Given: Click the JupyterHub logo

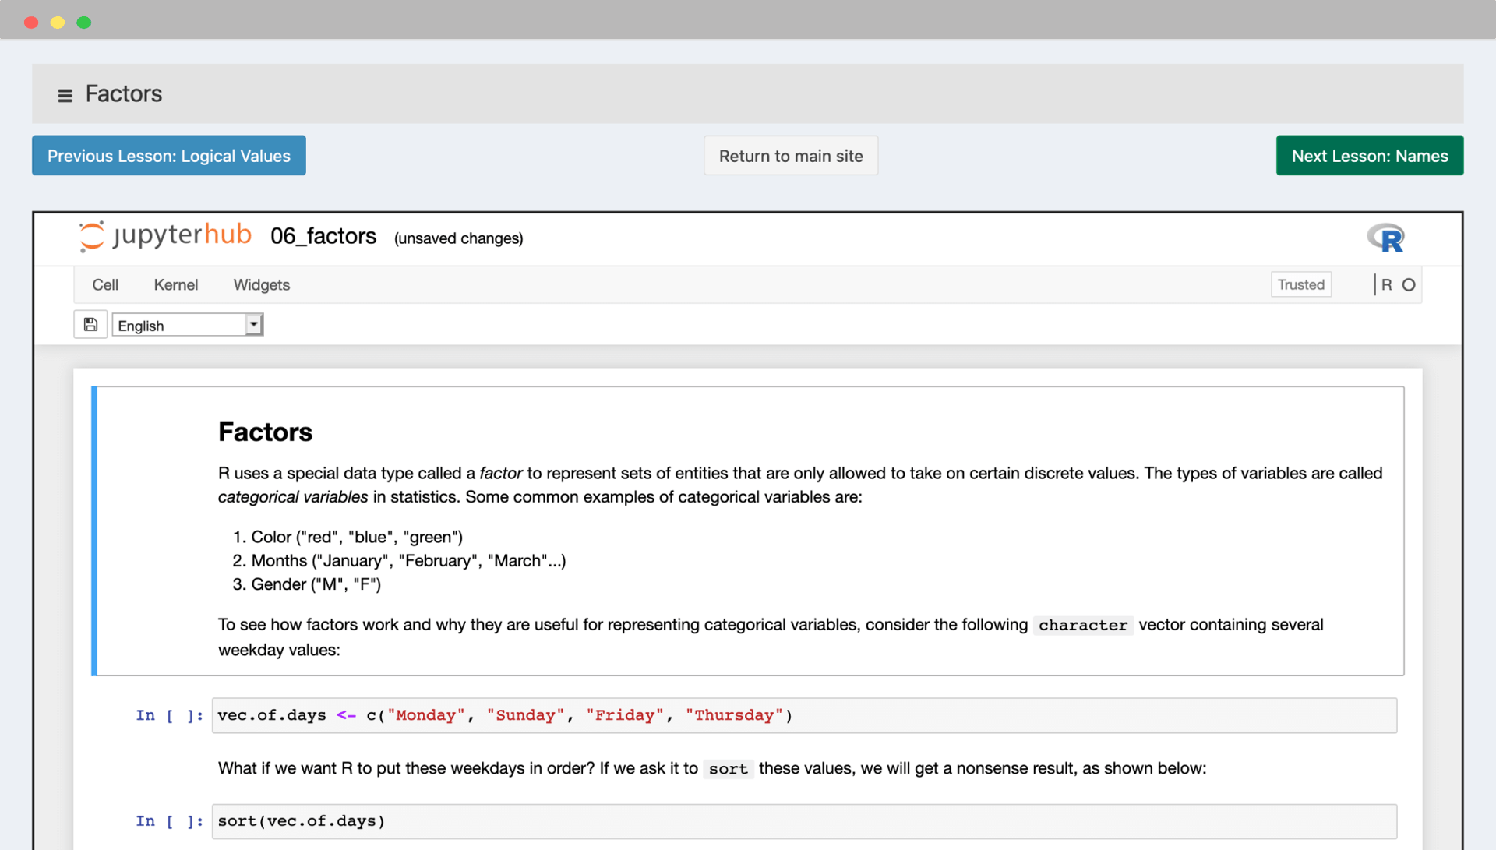Looking at the screenshot, I should [x=165, y=236].
